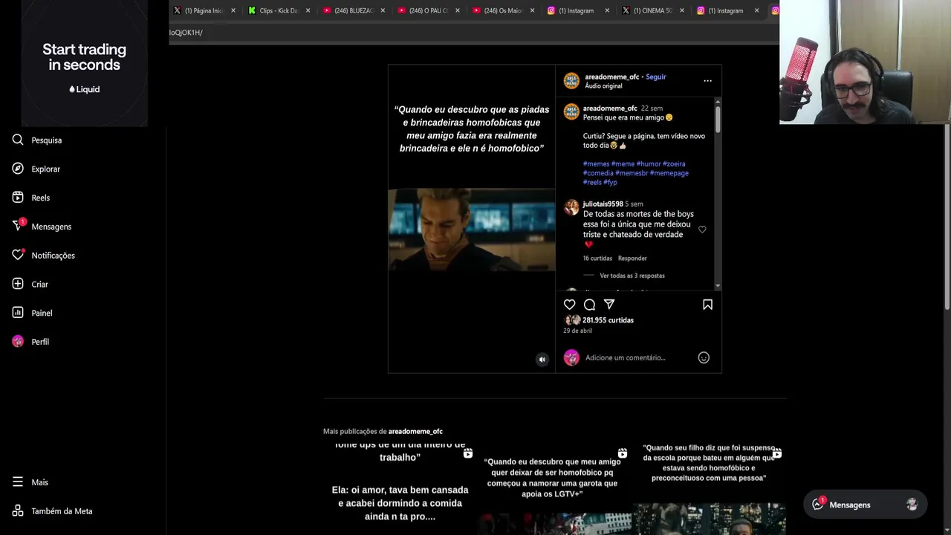Save the post with bookmark icon

[x=707, y=305]
